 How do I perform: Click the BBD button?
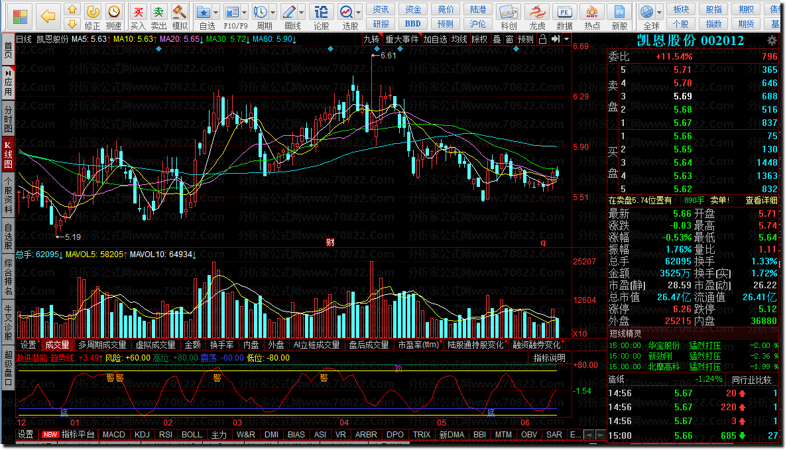point(413,24)
